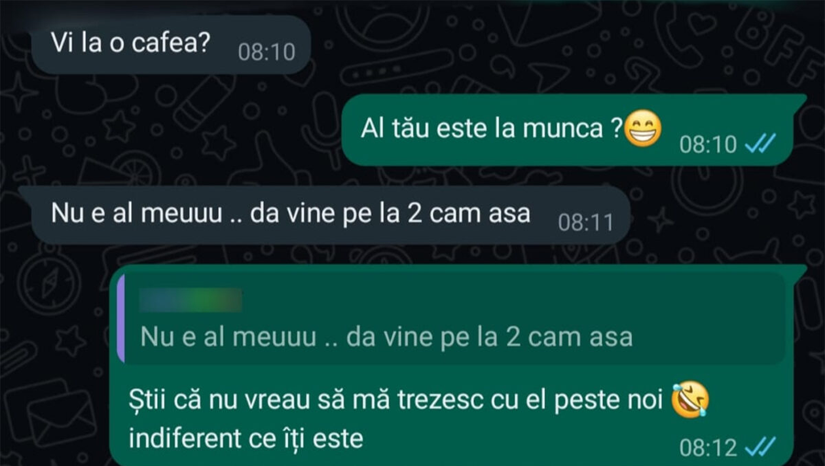Click the 08:10 time on the green bubble
825x466 pixels.
point(708,143)
